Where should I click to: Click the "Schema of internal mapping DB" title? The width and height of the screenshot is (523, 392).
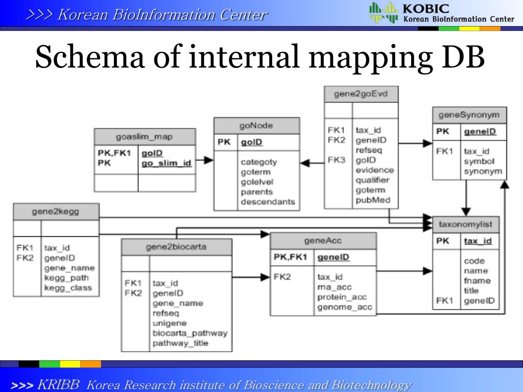[260, 57]
